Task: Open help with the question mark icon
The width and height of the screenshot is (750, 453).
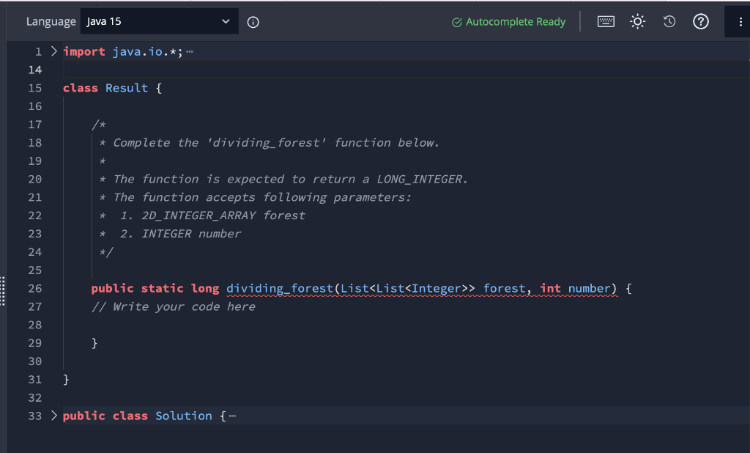Action: click(x=701, y=21)
